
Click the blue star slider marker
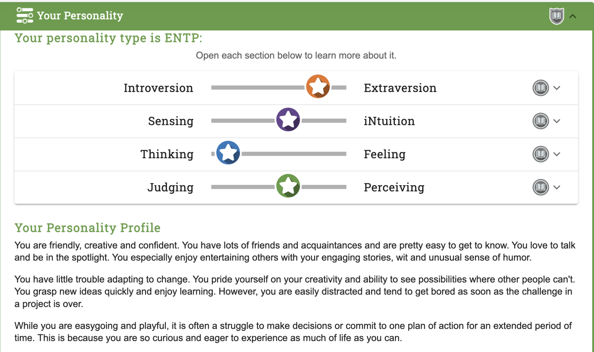click(228, 153)
